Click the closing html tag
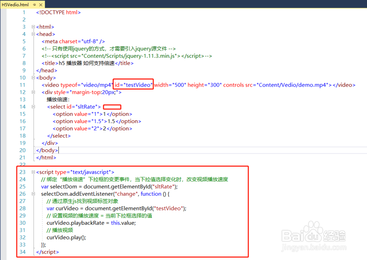Viewport: 367px width, 260px height. pos(46,158)
